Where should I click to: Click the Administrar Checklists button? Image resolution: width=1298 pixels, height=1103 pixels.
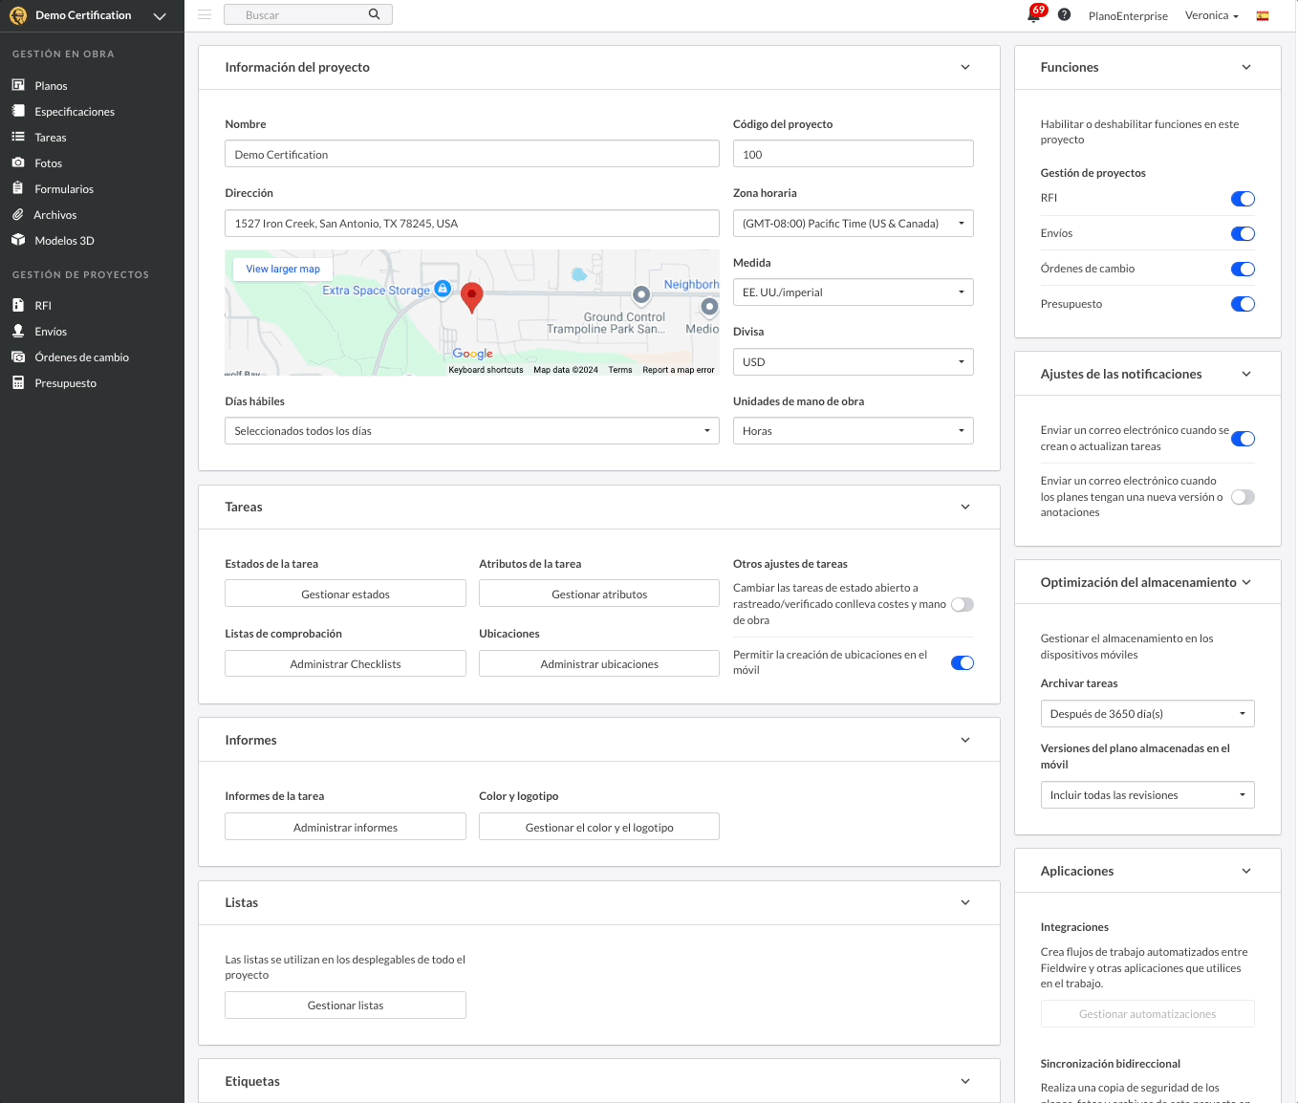(345, 663)
